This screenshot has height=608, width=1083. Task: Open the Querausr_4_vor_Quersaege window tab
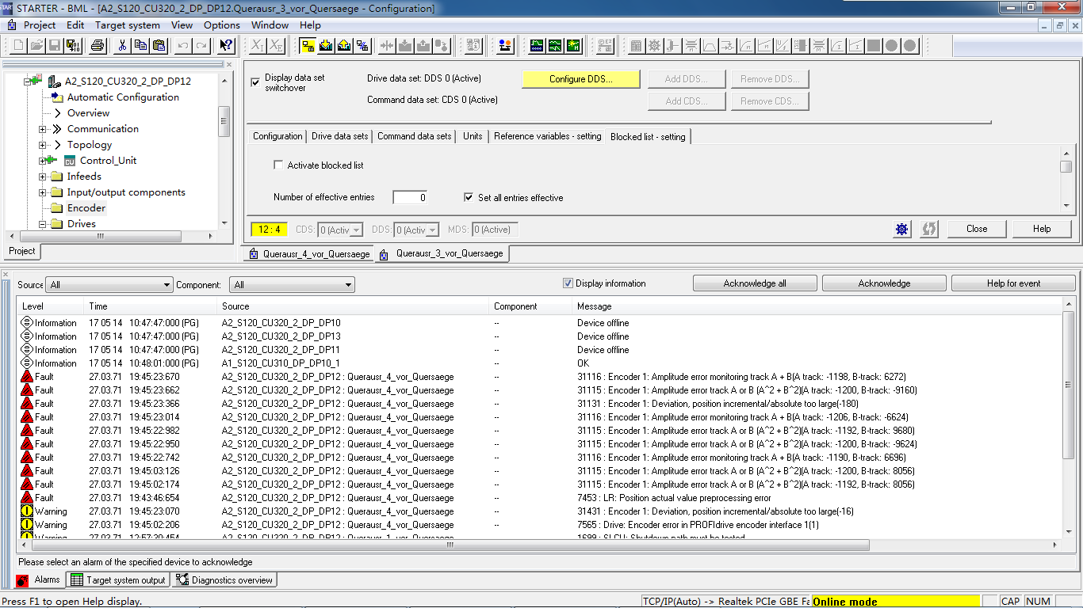[309, 254]
